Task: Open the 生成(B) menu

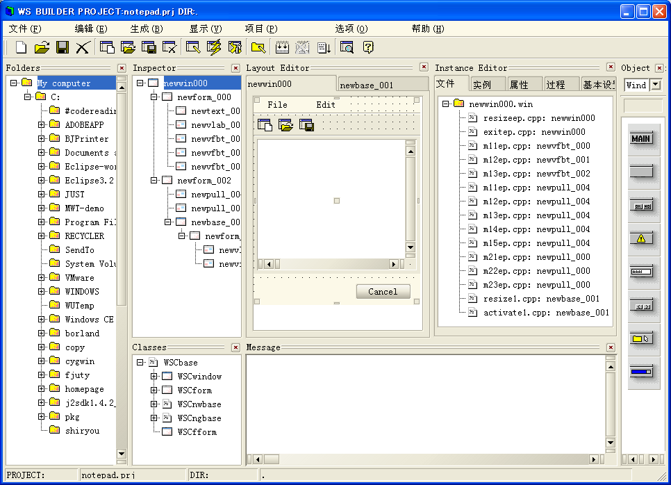Action: pyautogui.click(x=147, y=28)
